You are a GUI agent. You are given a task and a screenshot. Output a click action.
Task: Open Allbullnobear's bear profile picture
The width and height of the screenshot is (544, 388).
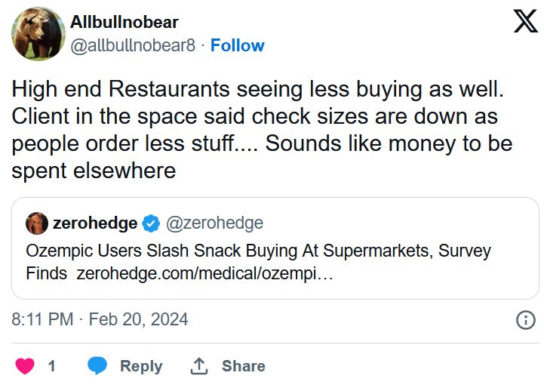pos(38,34)
